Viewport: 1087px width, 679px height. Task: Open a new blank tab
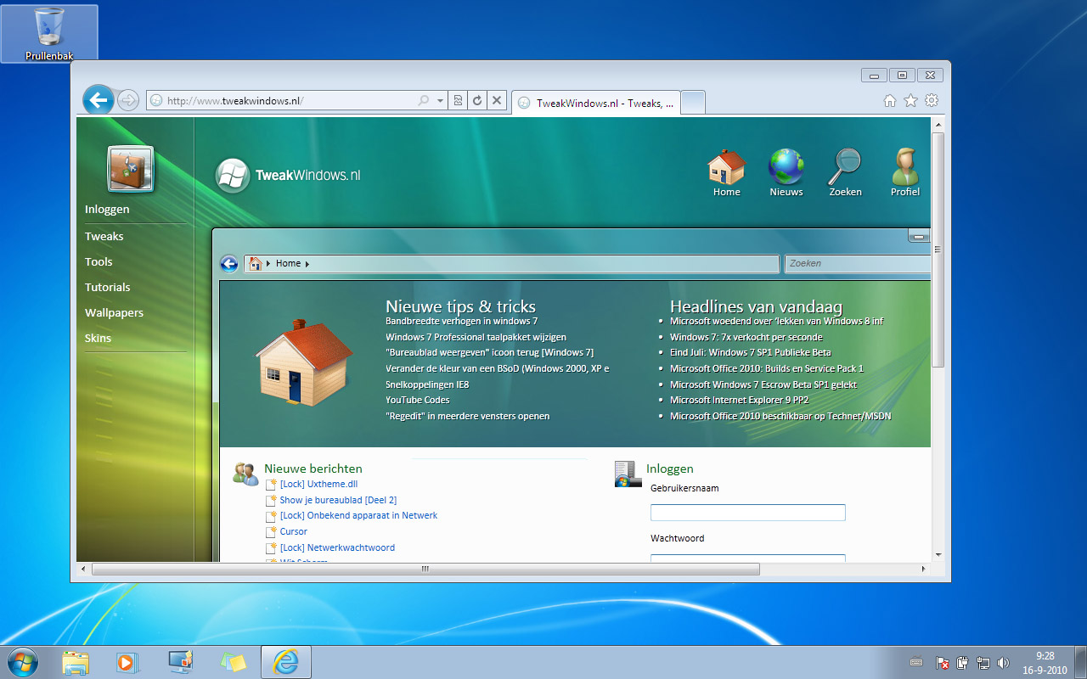(694, 103)
